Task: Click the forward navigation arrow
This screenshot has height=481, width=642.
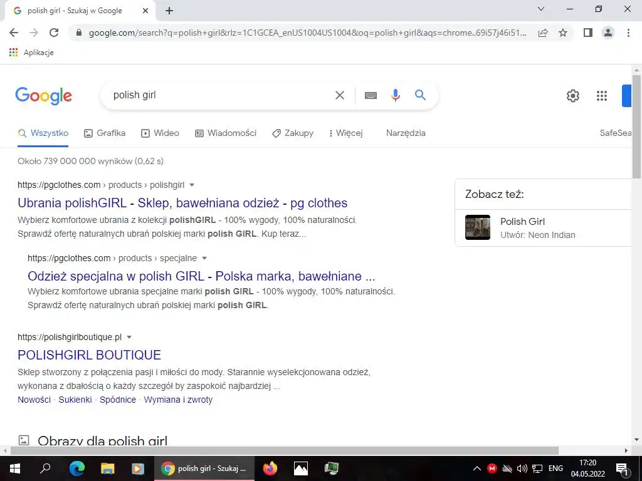Action: pyautogui.click(x=34, y=33)
